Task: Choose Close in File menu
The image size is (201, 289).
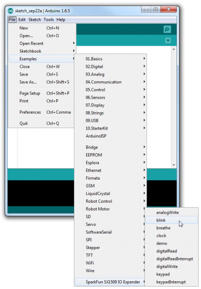Action: 41,67
